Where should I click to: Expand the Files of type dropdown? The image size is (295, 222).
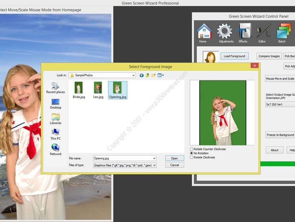tap(154, 165)
